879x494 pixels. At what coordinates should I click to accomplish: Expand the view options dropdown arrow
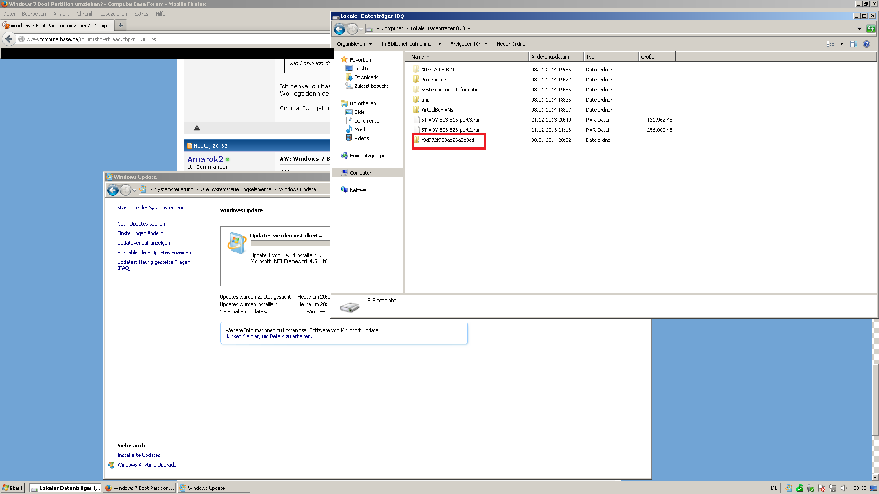point(841,44)
